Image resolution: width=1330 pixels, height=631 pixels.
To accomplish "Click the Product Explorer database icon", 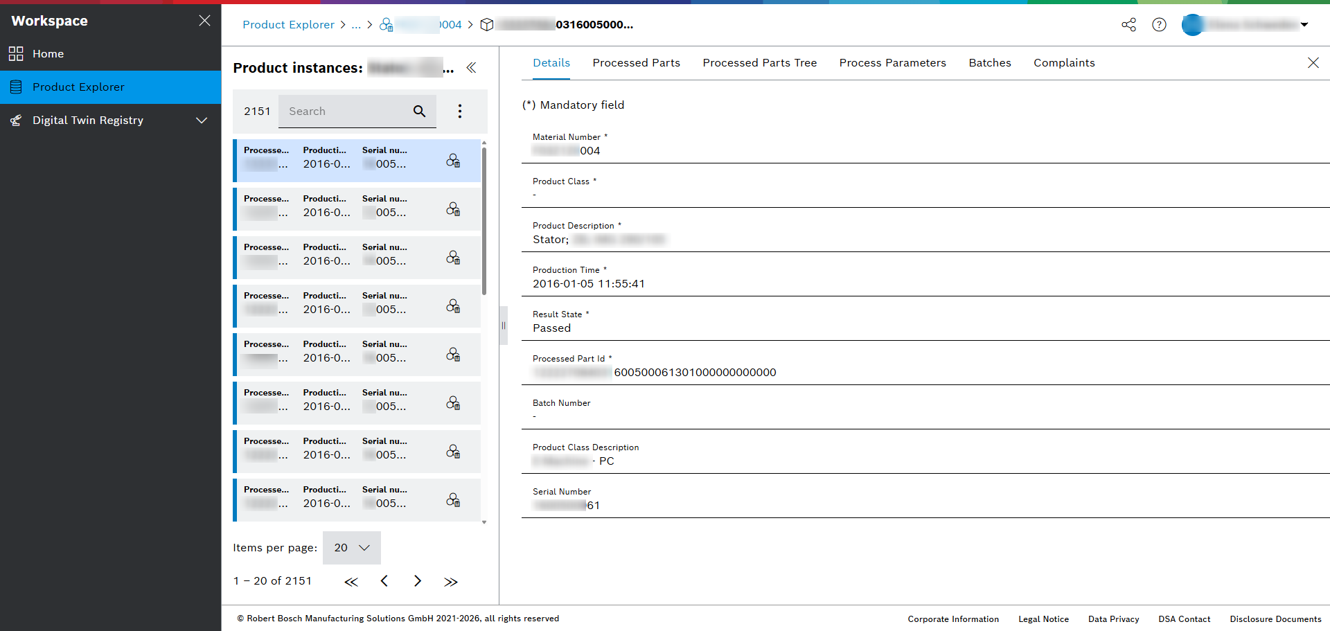I will coord(16,87).
